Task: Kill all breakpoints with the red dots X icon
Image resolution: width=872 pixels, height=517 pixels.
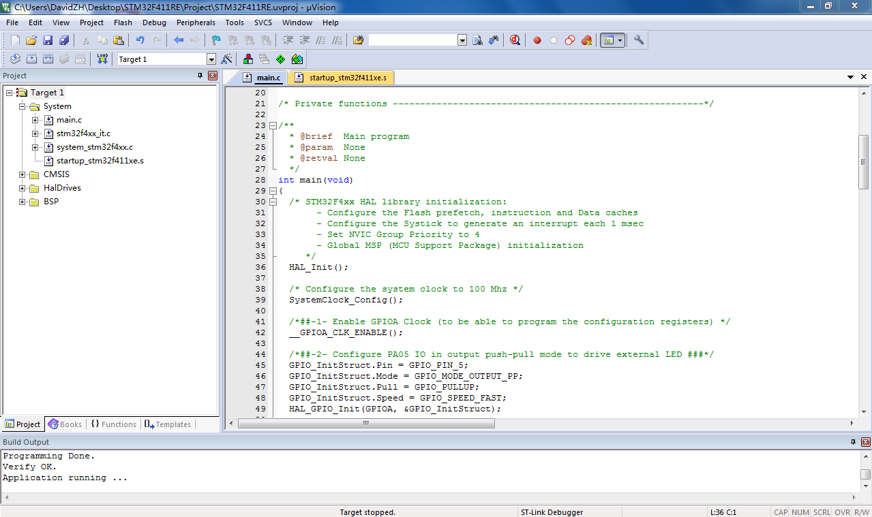Action: click(586, 40)
